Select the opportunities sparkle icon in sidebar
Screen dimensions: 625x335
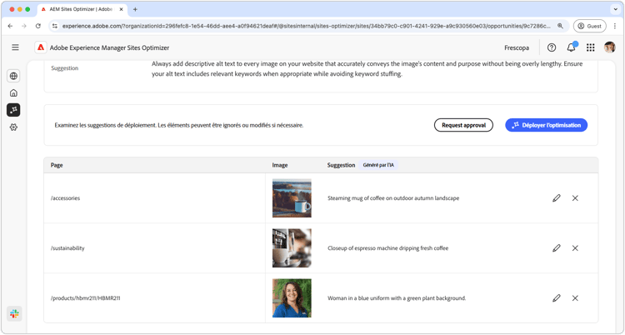click(13, 110)
